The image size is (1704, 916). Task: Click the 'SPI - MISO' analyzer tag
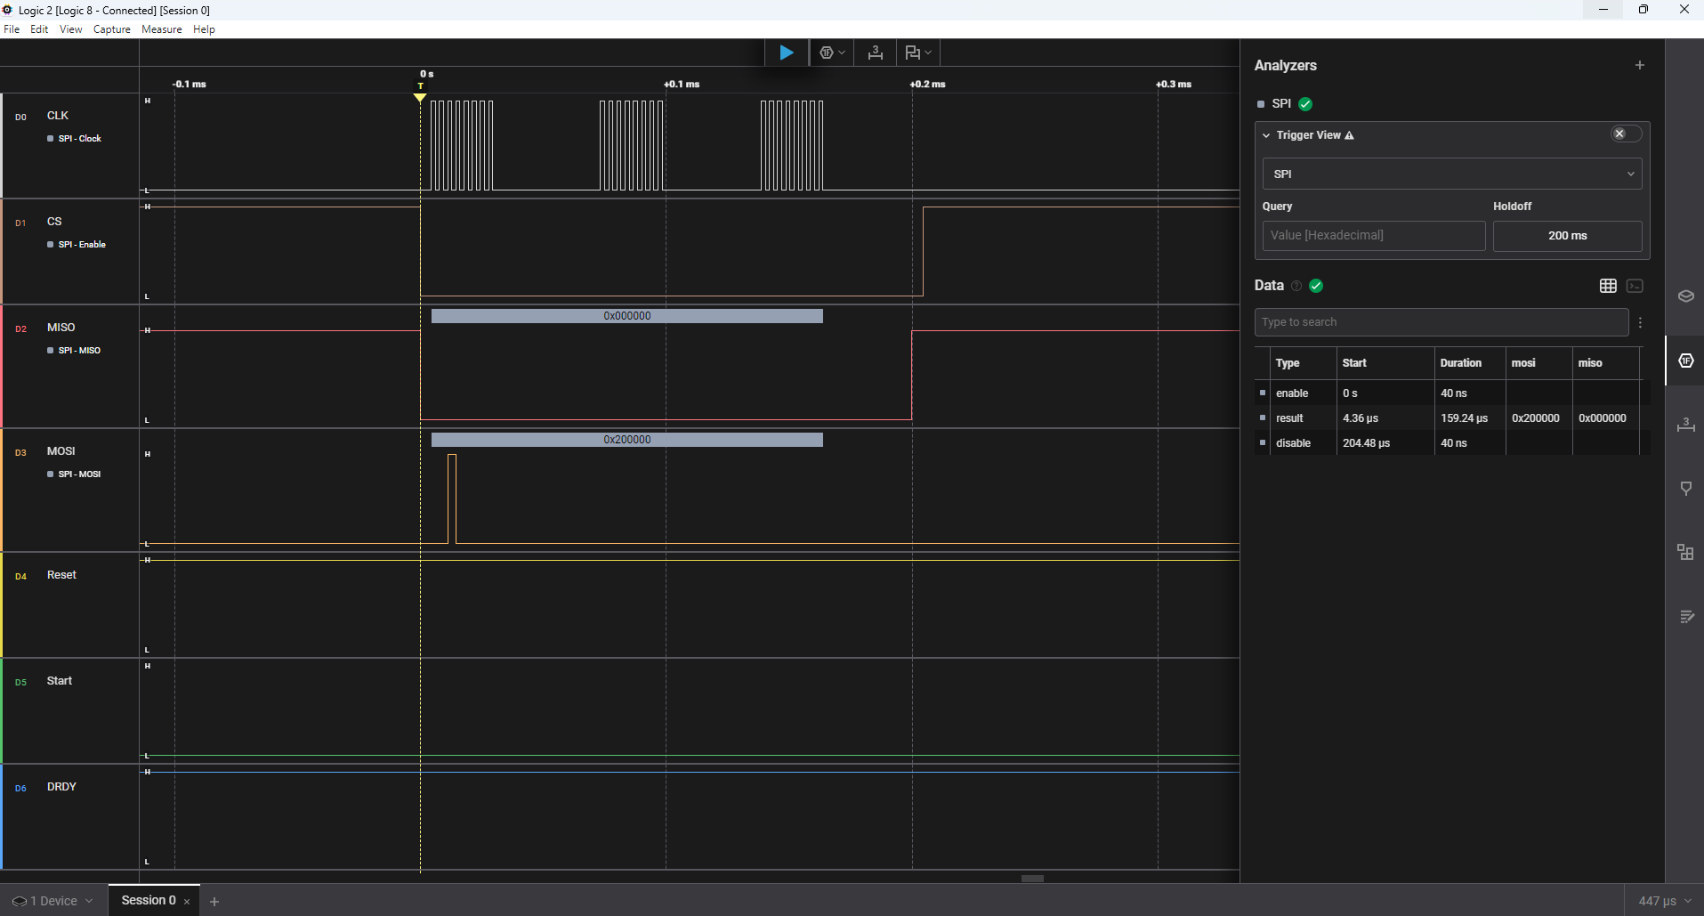click(x=74, y=351)
